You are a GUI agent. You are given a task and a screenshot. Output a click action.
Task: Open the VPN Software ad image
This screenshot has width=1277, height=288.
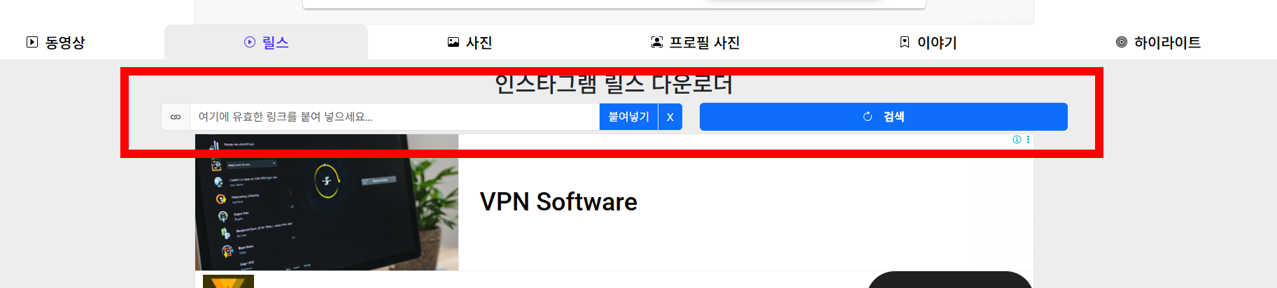327,202
